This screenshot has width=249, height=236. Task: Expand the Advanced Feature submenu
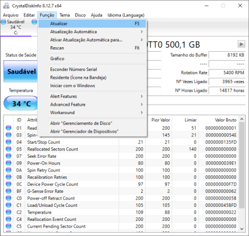point(92,105)
